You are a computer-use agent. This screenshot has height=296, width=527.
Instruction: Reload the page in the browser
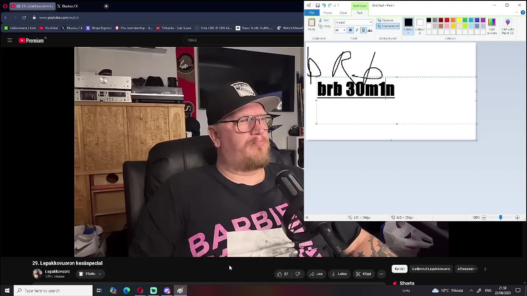(24, 18)
